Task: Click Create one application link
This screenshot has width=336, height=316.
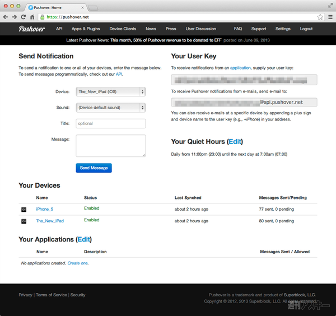Action: pyautogui.click(x=78, y=263)
